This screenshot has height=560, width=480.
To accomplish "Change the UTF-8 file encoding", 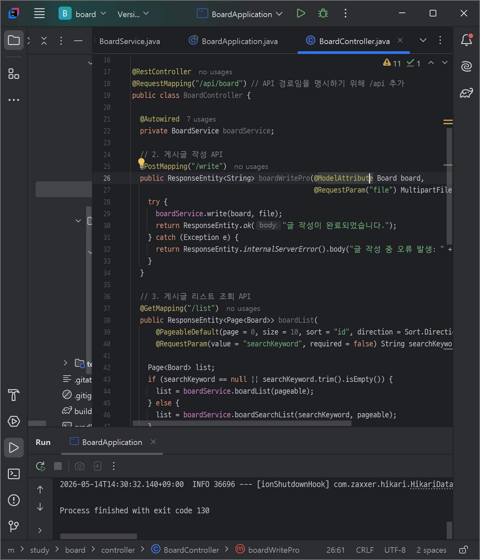I will point(395,550).
